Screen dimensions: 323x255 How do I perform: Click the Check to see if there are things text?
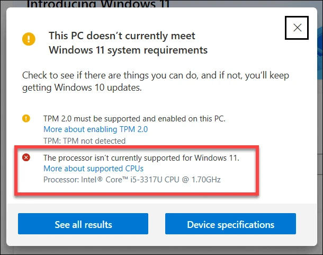pos(156,75)
